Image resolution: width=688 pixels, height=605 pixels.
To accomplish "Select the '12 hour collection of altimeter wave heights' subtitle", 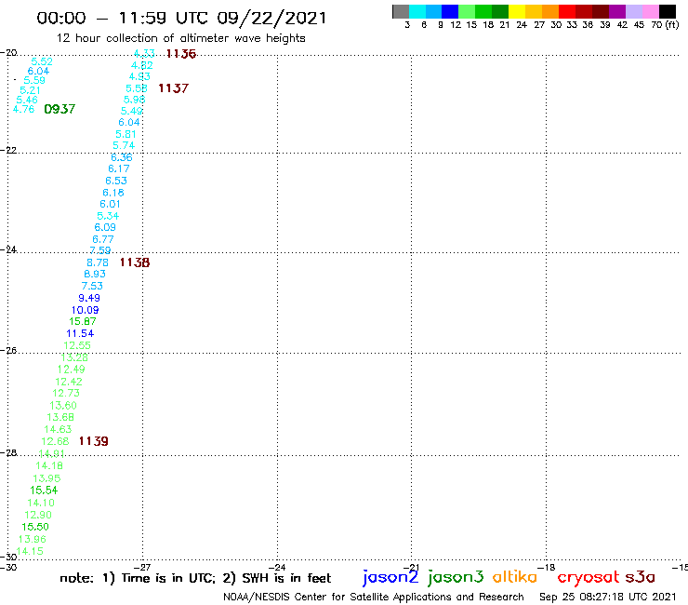I will tap(180, 38).
